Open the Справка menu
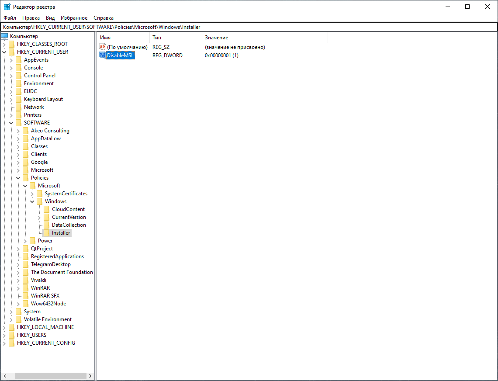The width and height of the screenshot is (498, 381). point(104,18)
